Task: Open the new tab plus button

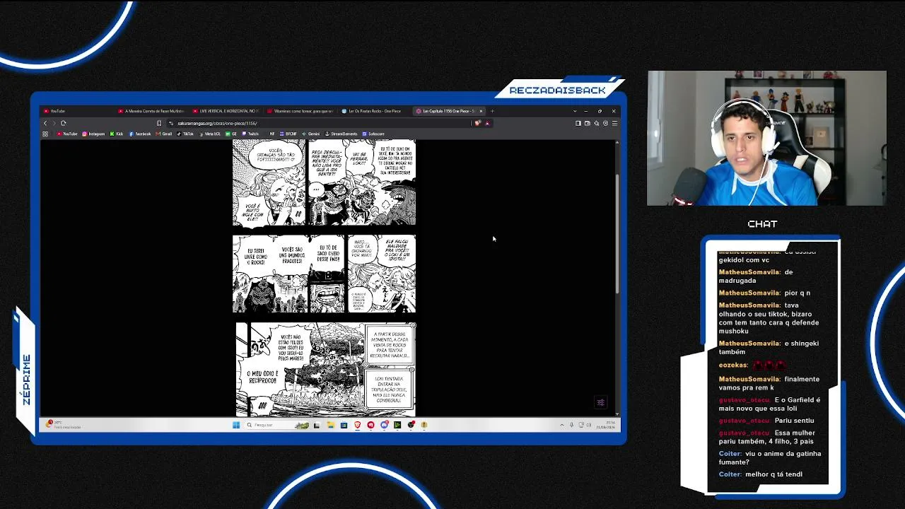Action: (492, 111)
